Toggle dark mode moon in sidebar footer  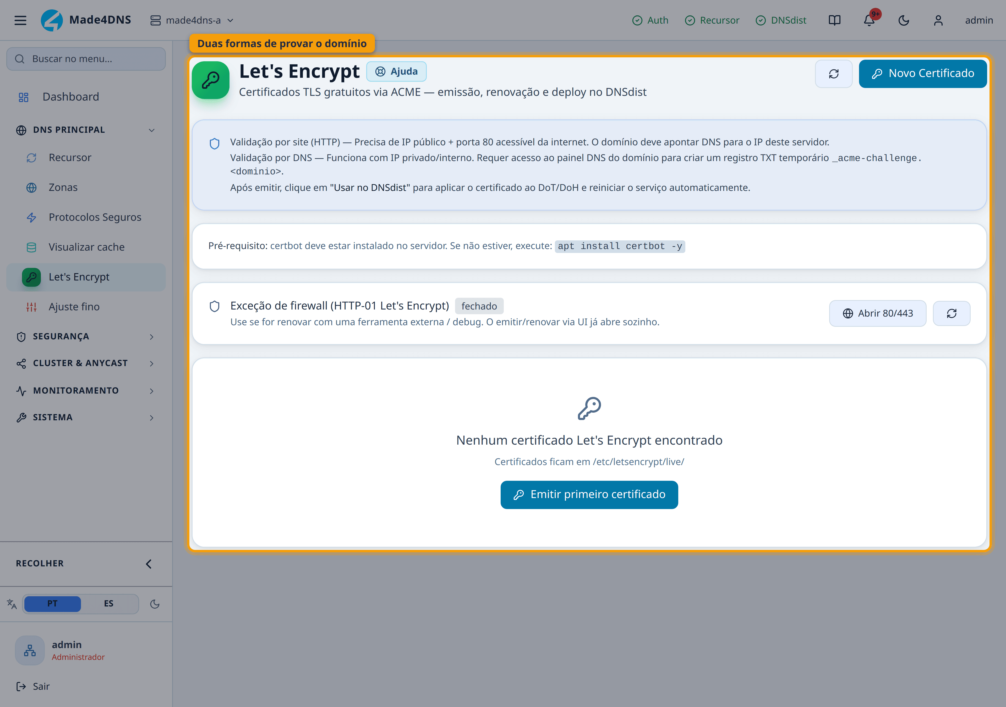coord(155,604)
